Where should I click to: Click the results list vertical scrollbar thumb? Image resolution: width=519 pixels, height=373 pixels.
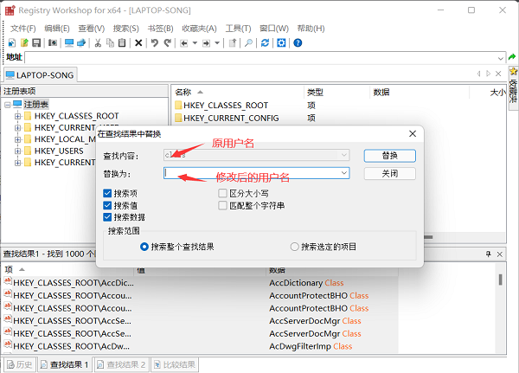coord(501,280)
